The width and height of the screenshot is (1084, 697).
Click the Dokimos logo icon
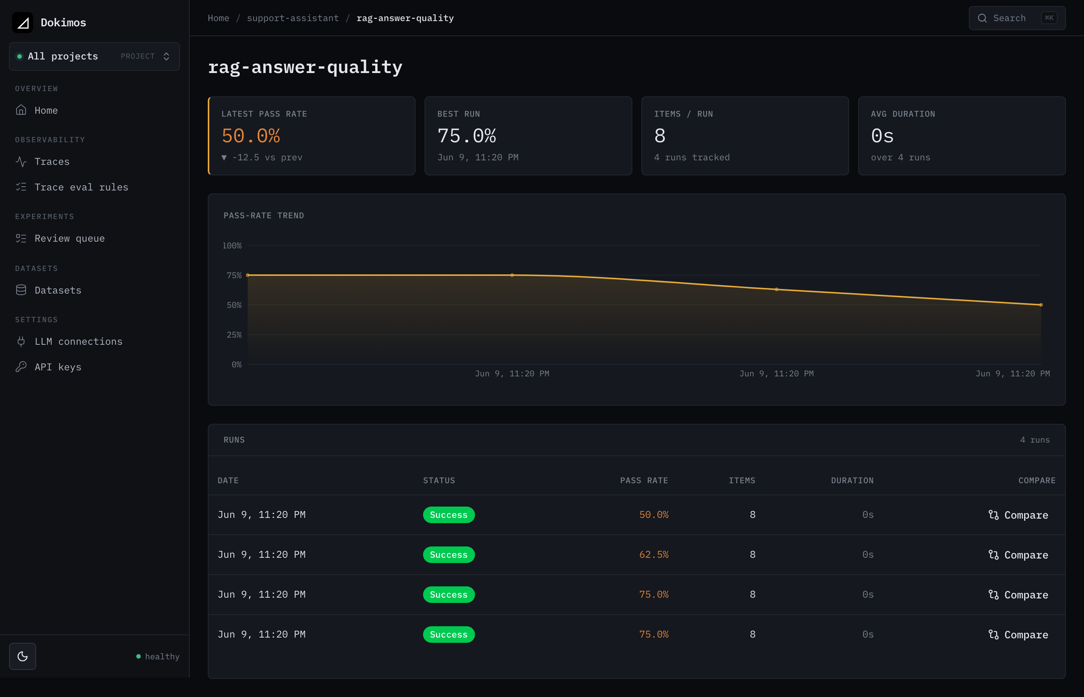pos(23,23)
